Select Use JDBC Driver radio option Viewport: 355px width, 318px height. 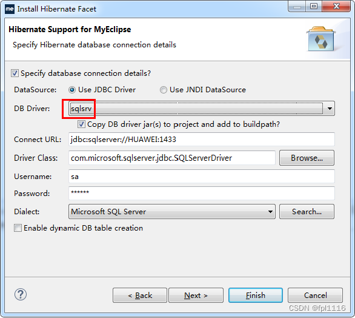[x=72, y=90]
